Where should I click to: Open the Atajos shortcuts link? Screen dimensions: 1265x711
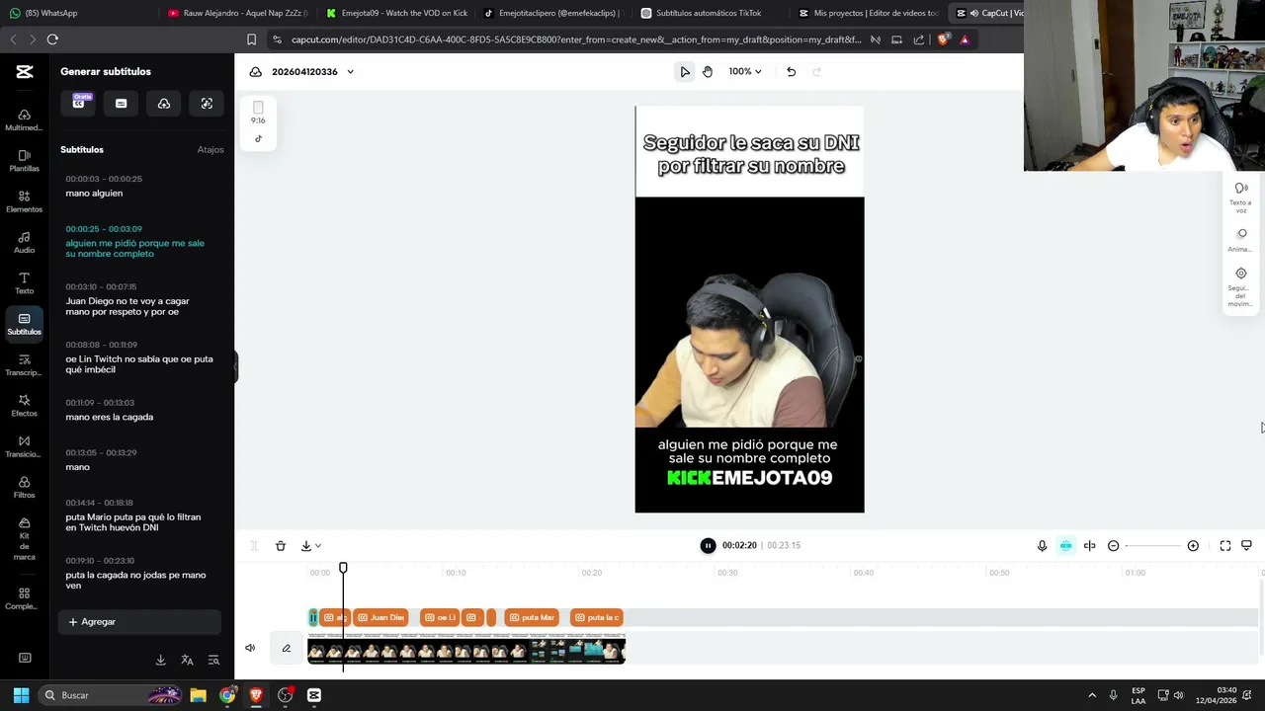pyautogui.click(x=211, y=149)
